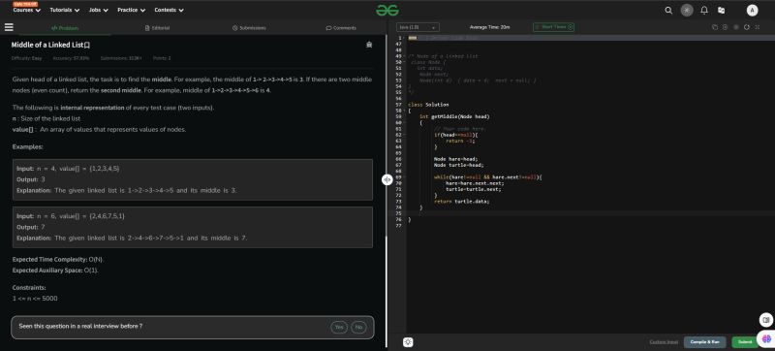Expand the Practice dropdown
The height and width of the screenshot is (351, 775).
[132, 10]
